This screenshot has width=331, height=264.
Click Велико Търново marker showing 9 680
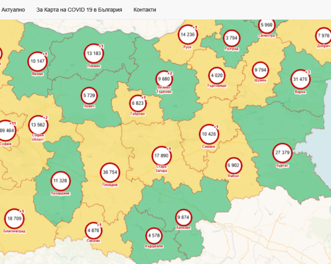(164, 79)
